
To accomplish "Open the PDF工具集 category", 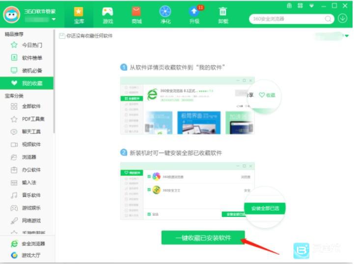I will (x=27, y=119).
